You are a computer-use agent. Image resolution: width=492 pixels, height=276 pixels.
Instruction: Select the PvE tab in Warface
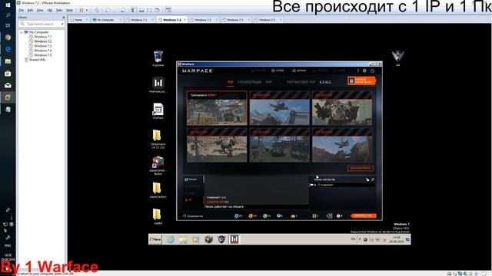(231, 82)
